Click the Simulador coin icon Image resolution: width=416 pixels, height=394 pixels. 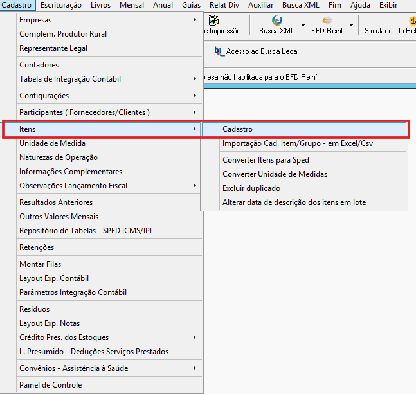(x=413, y=21)
